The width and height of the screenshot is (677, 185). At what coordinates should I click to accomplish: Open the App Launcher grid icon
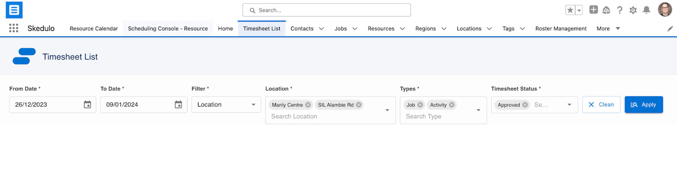click(14, 28)
